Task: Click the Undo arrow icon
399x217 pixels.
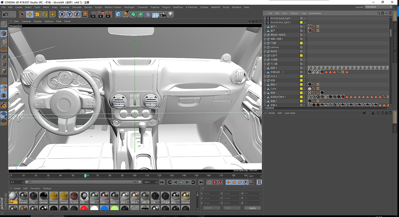Action: (5, 14)
